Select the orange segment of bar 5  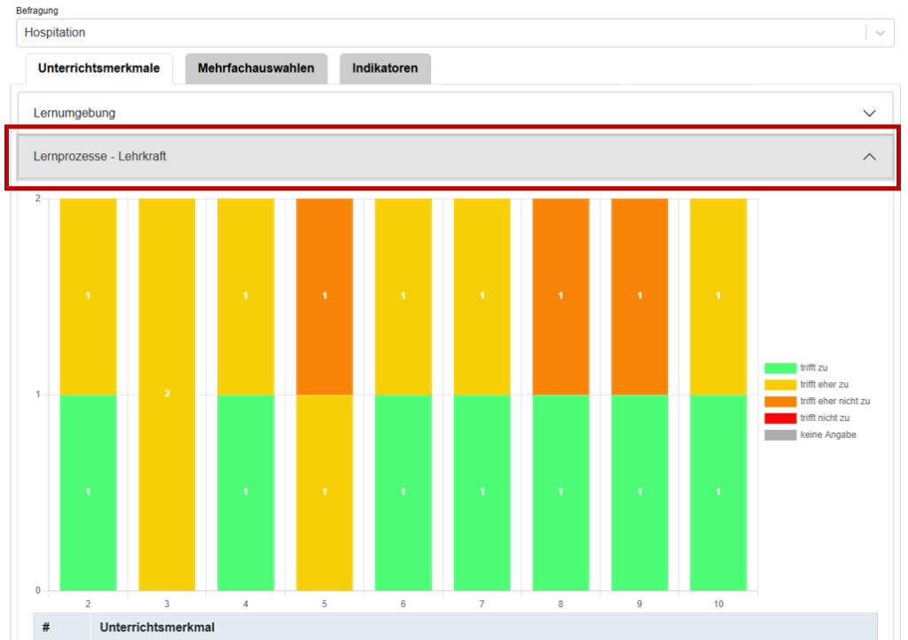pos(325,296)
